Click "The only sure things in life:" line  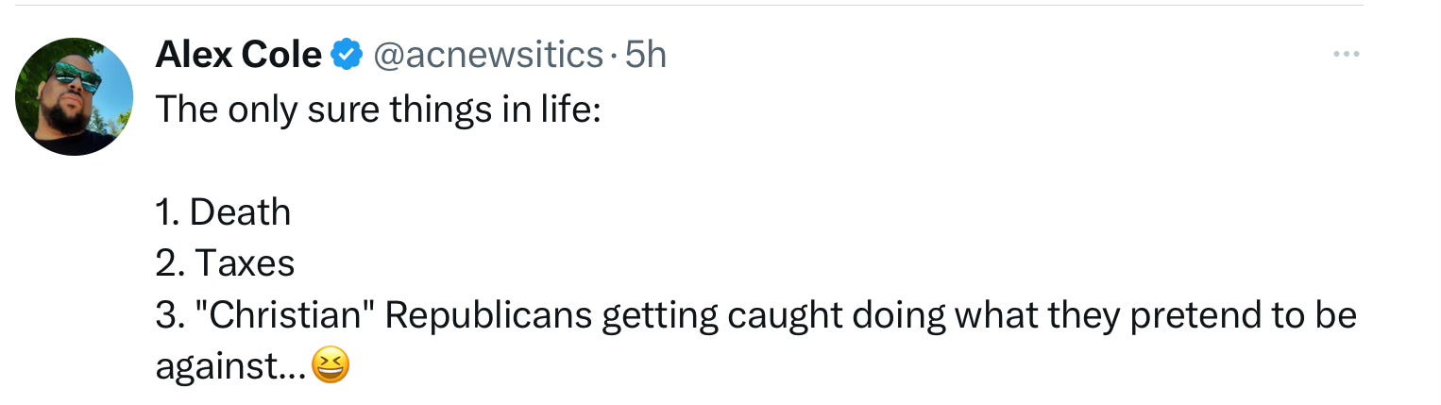coord(377,110)
